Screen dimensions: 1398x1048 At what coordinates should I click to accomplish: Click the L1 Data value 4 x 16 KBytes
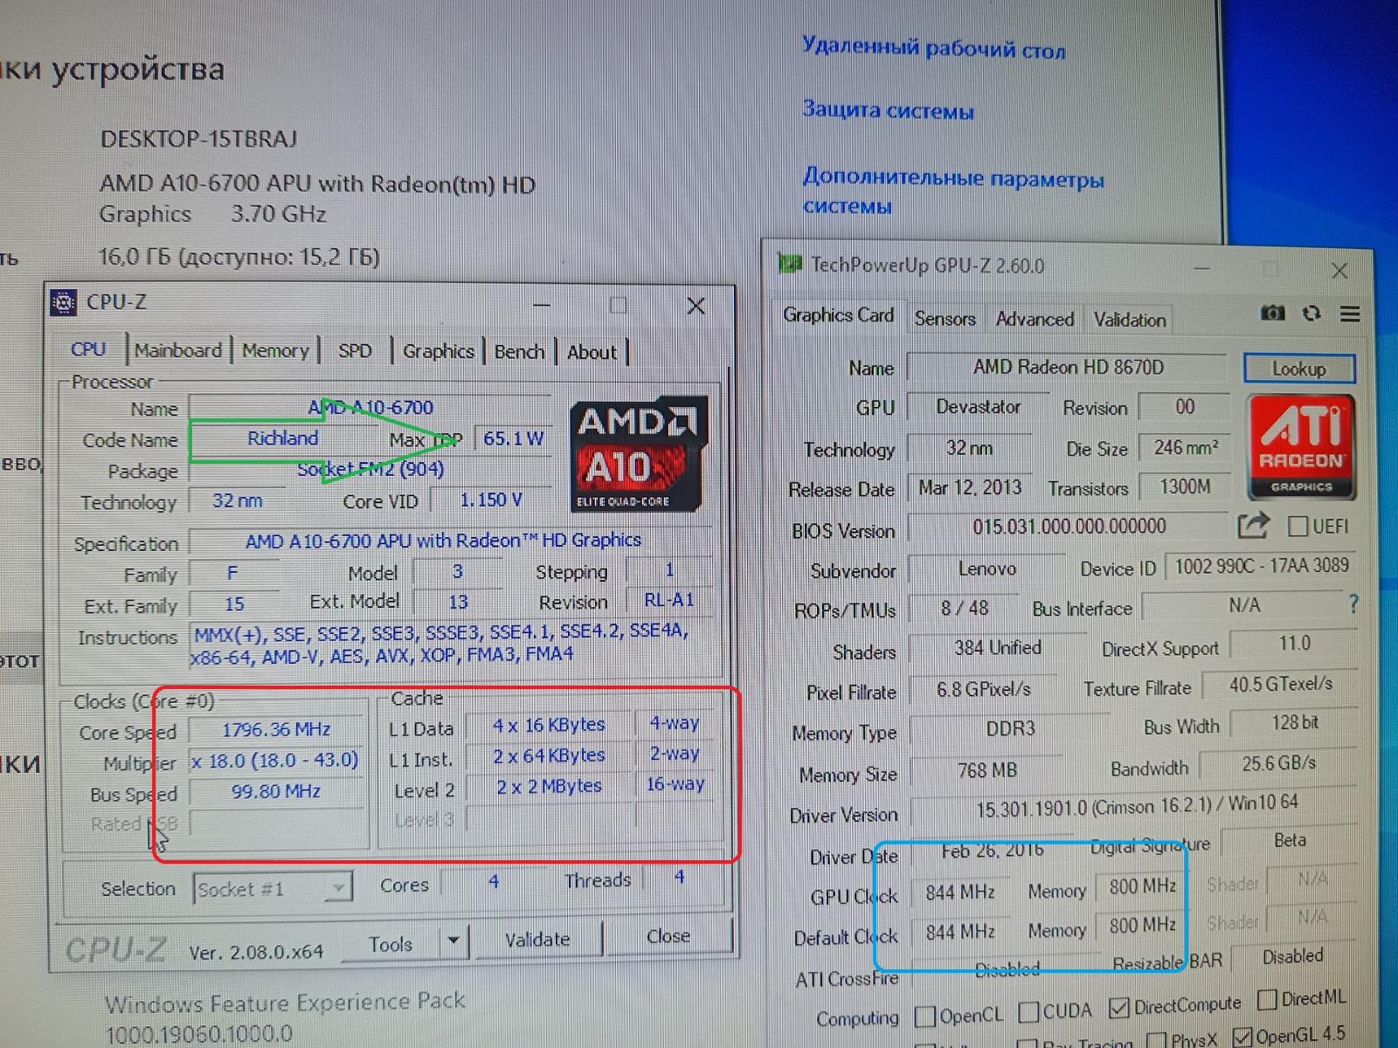coord(549,725)
